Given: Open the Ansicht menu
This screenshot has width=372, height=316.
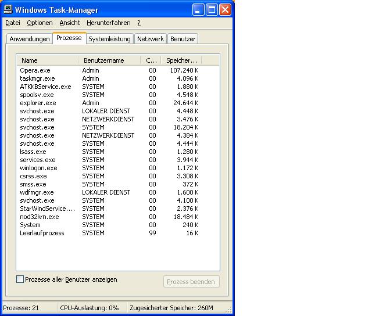Looking at the screenshot, I should 70,23.
